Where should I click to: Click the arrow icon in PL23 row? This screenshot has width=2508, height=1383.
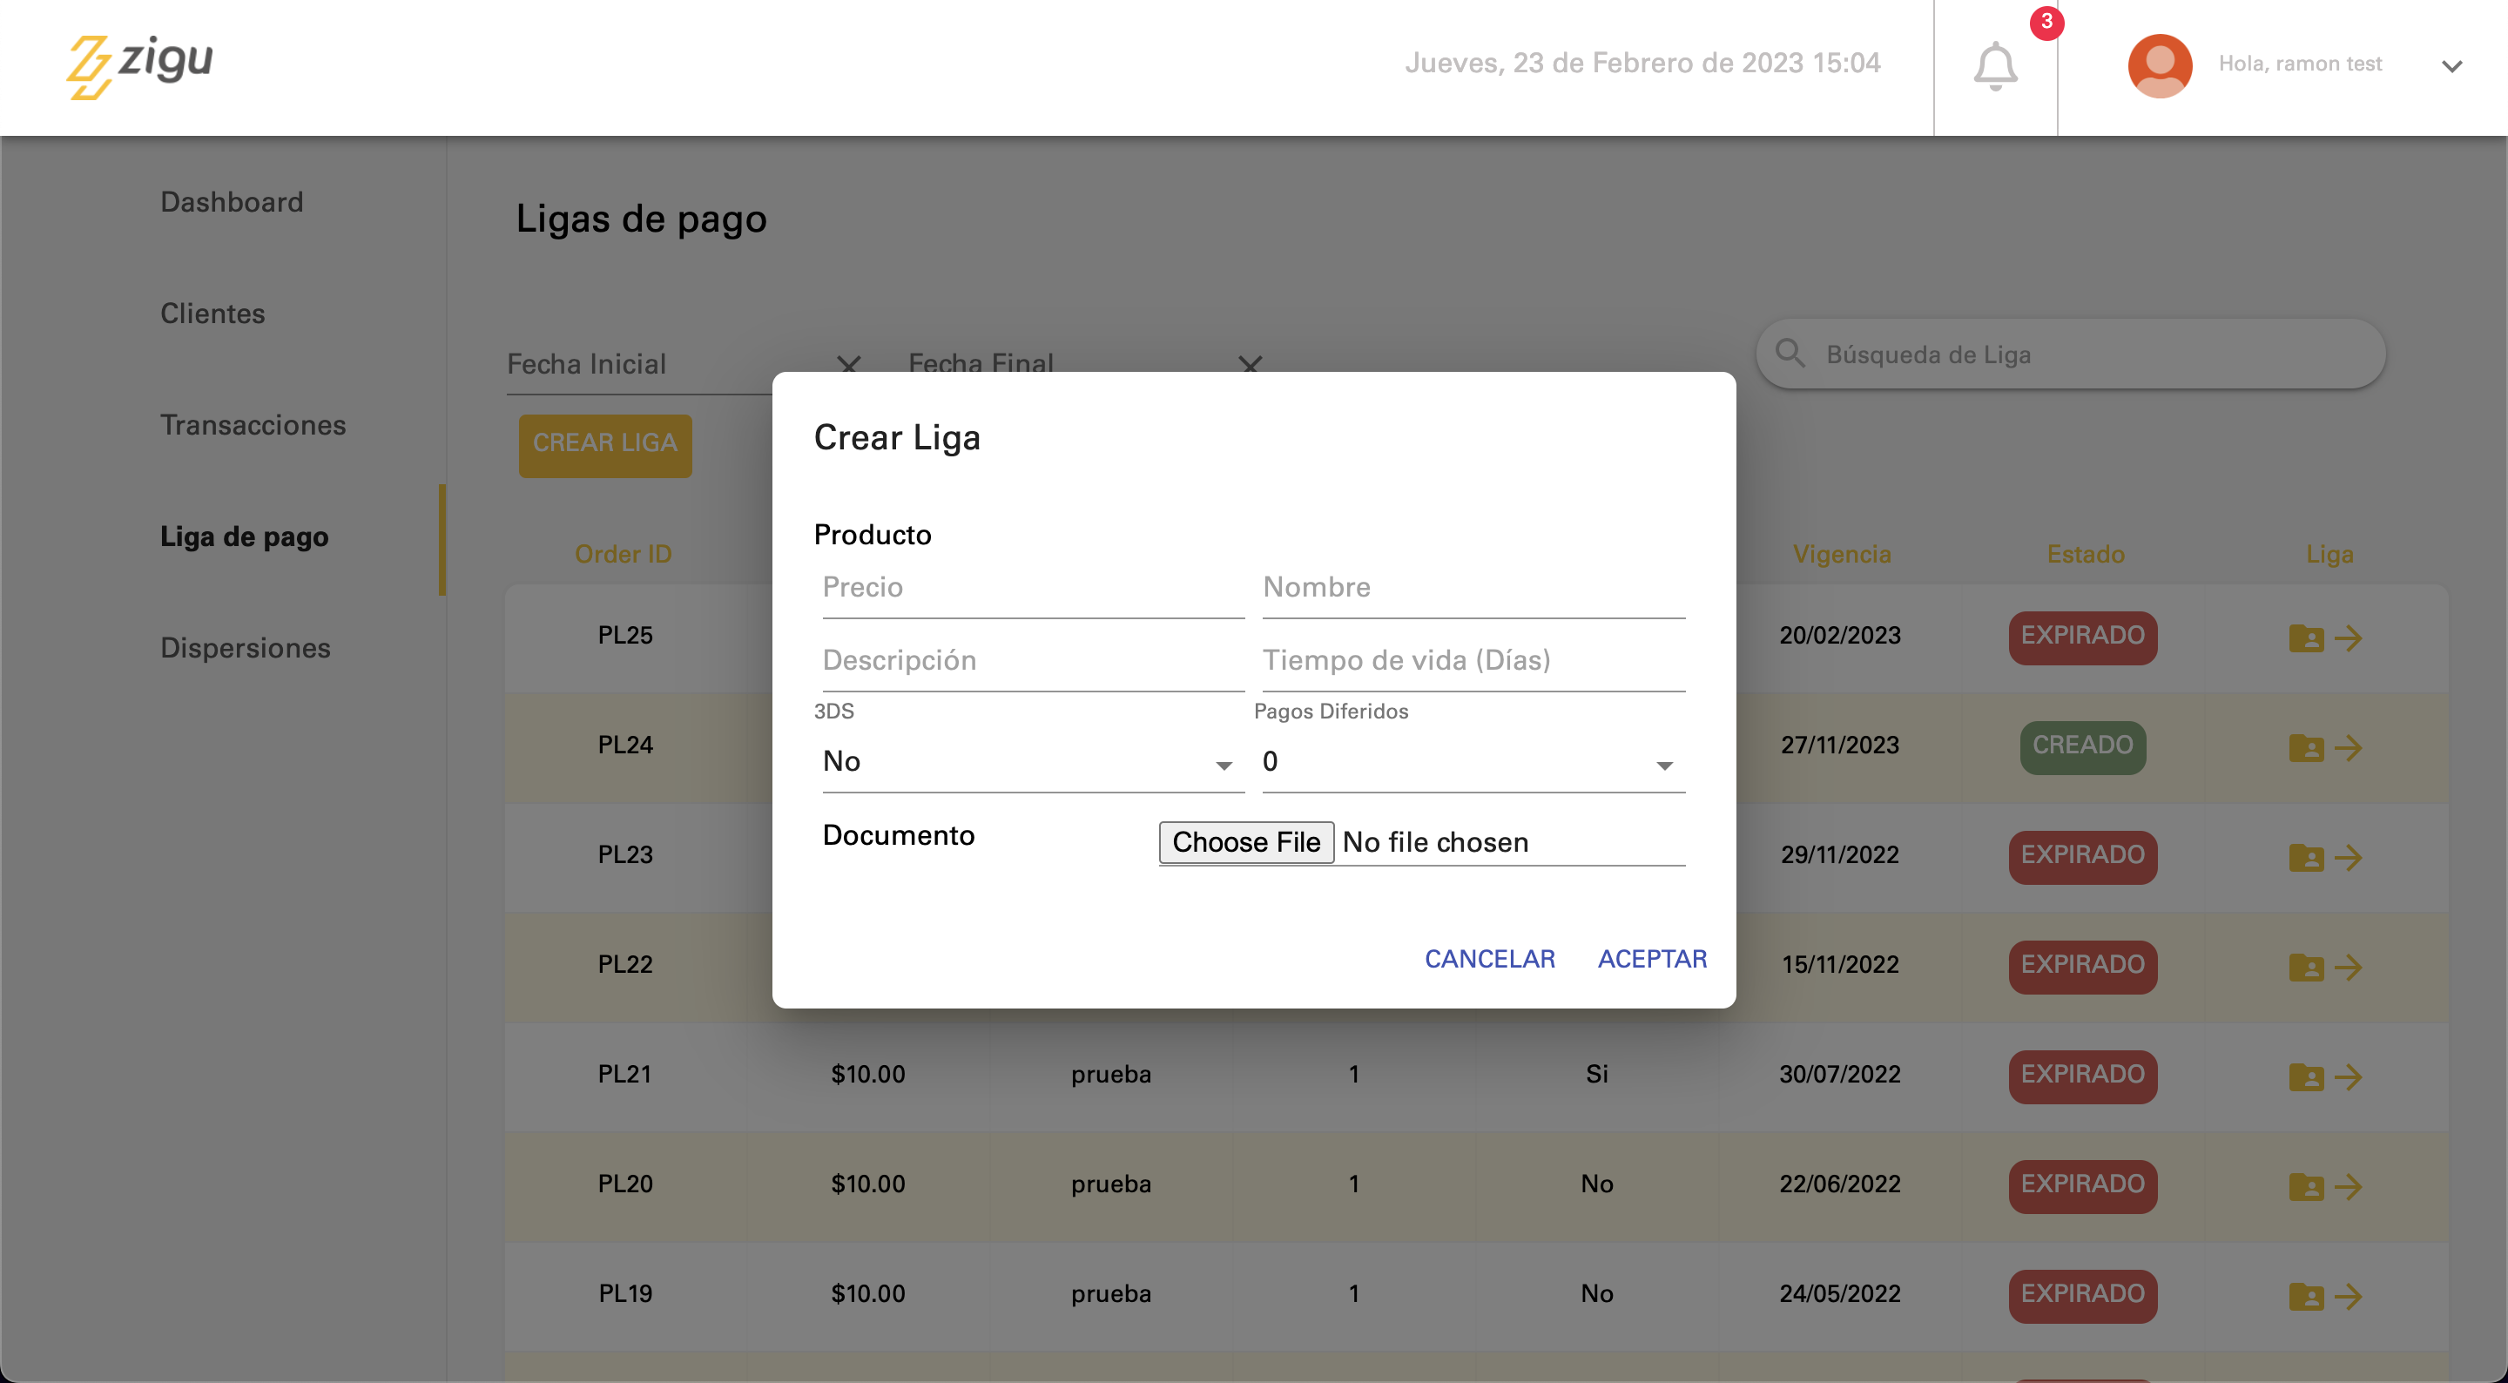[x=2349, y=857]
